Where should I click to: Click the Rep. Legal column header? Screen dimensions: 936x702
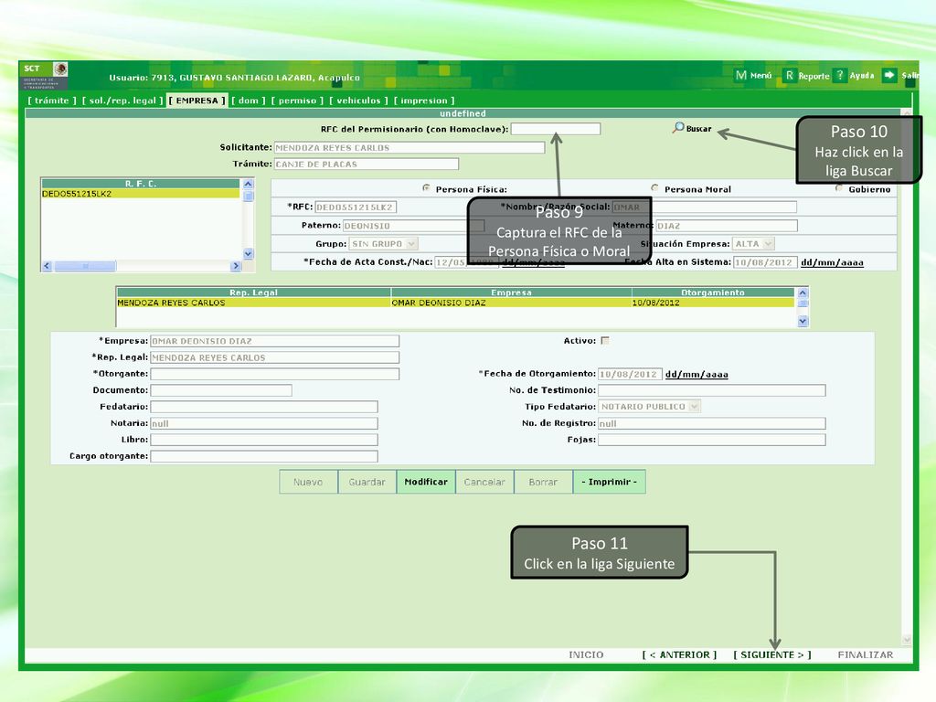[x=254, y=292]
